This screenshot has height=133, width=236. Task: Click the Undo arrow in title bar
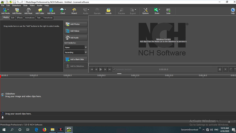tap(18, 2)
